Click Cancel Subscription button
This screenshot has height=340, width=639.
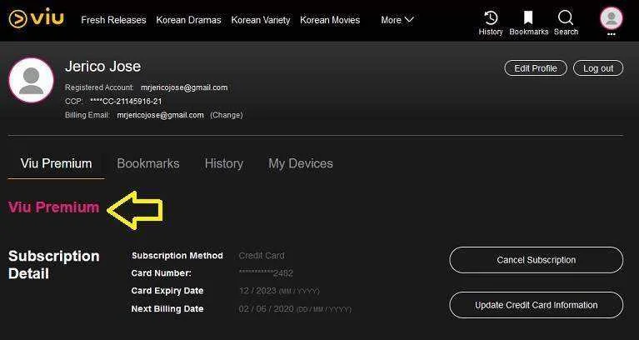pyautogui.click(x=536, y=260)
